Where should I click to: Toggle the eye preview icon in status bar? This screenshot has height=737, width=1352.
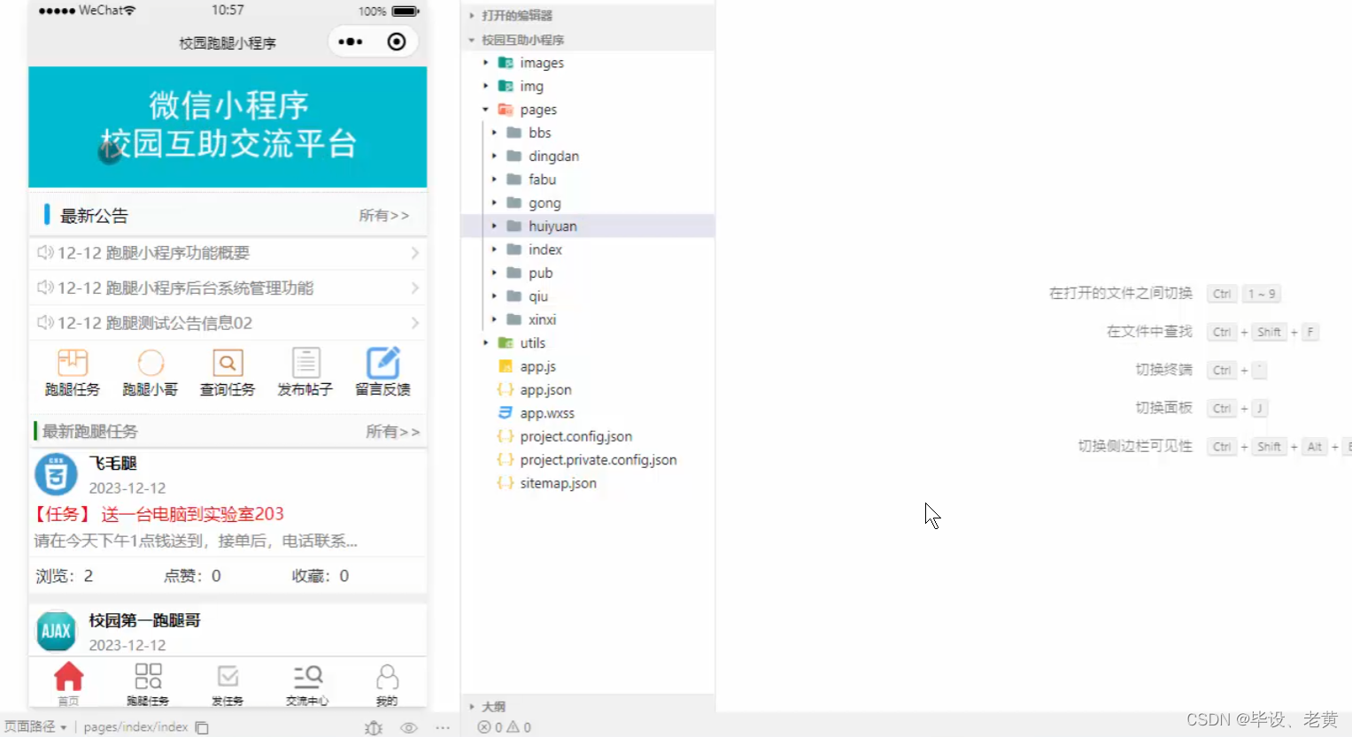pyautogui.click(x=408, y=727)
